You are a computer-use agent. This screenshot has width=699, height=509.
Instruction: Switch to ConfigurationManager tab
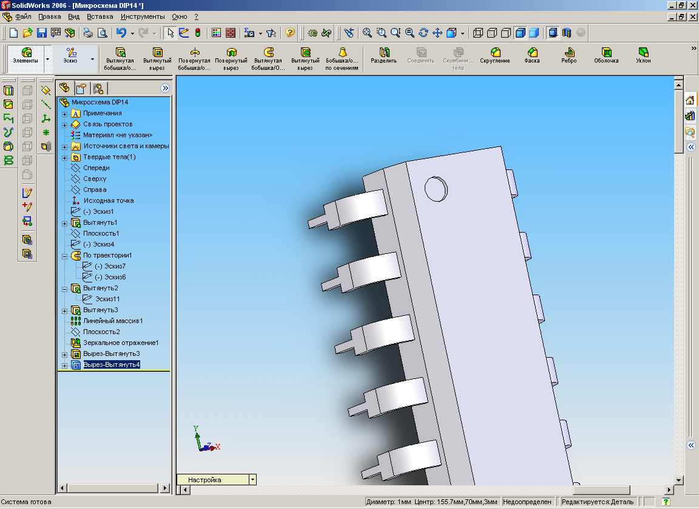click(98, 88)
